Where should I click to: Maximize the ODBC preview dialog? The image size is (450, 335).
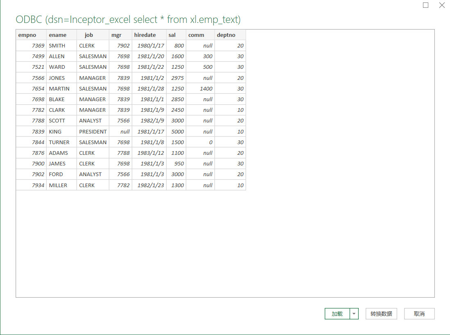point(426,5)
